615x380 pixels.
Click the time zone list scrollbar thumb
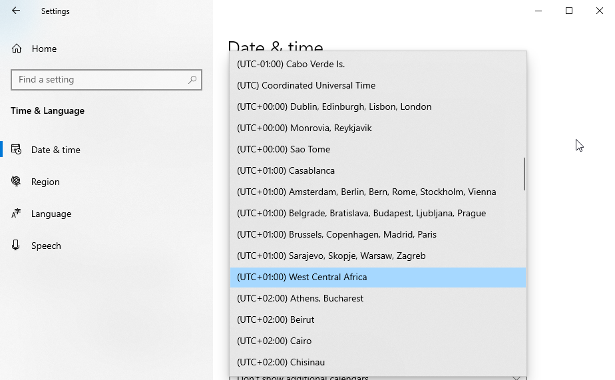click(524, 174)
